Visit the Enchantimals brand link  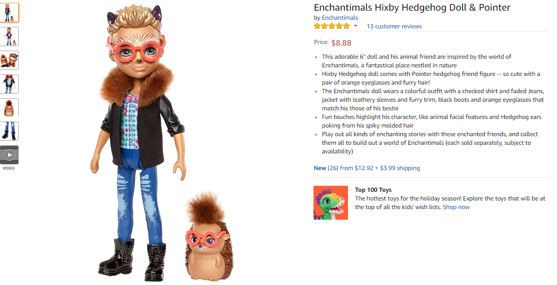click(x=339, y=18)
